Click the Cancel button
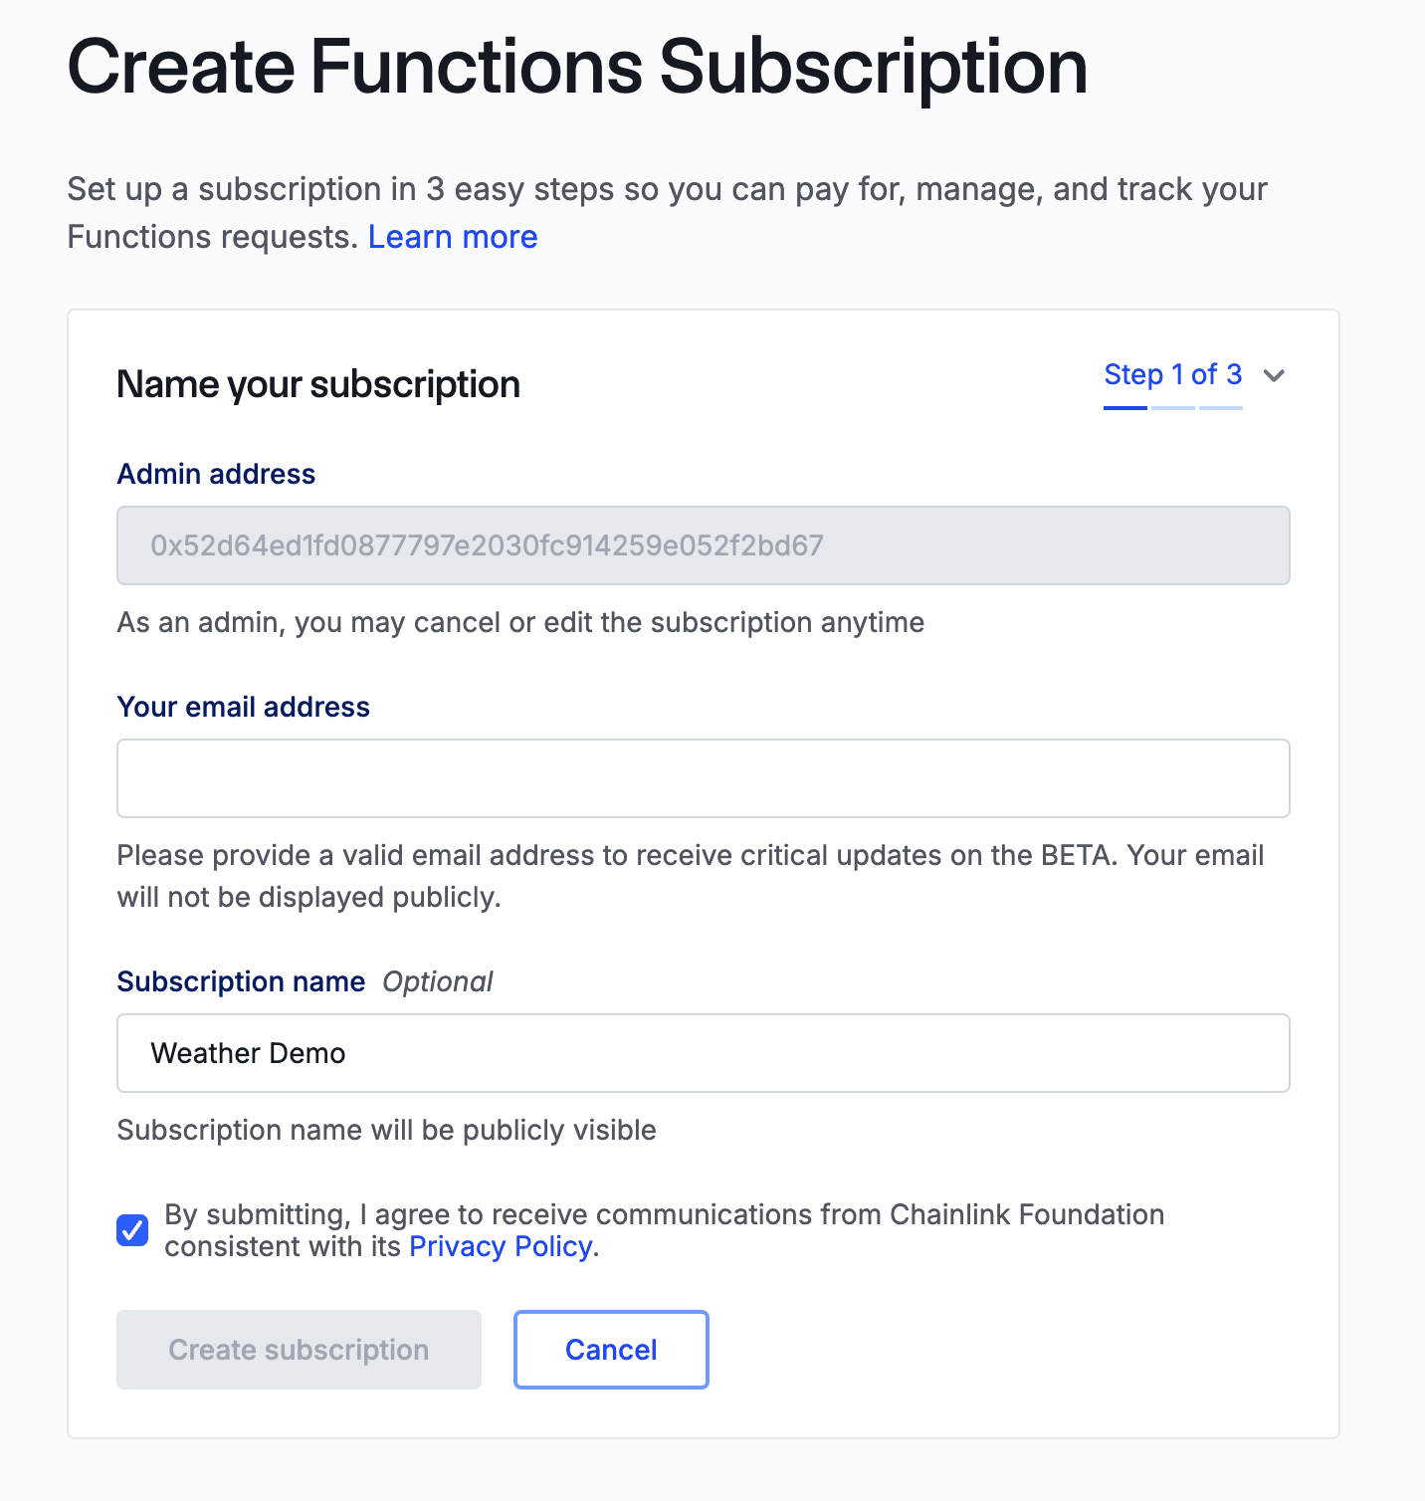The width and height of the screenshot is (1425, 1501). tap(611, 1350)
